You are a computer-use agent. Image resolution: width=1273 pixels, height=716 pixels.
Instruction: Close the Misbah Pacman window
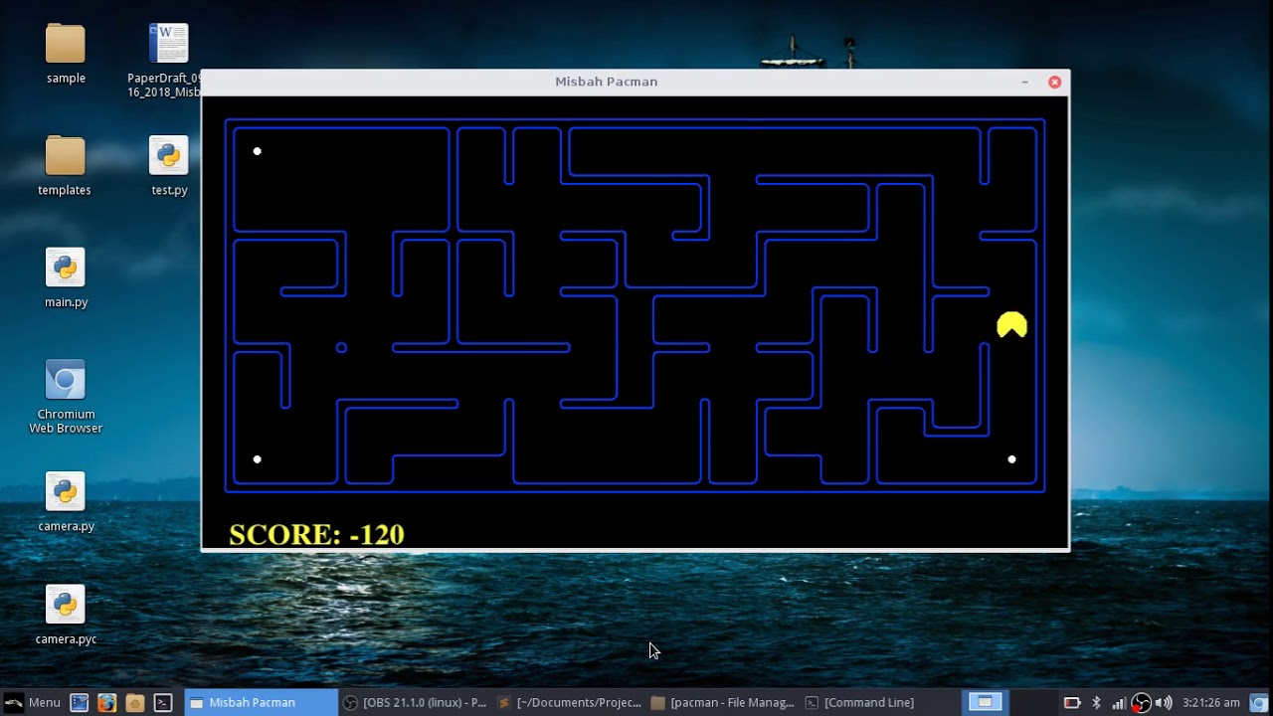click(x=1055, y=82)
